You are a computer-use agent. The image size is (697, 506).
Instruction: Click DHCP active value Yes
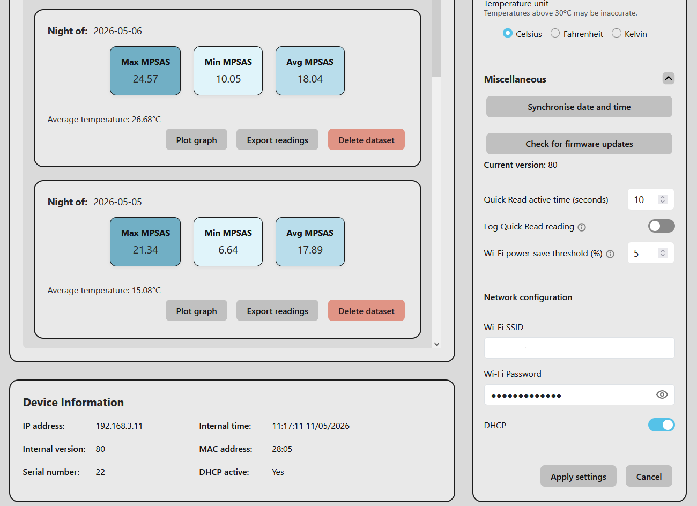pos(278,472)
